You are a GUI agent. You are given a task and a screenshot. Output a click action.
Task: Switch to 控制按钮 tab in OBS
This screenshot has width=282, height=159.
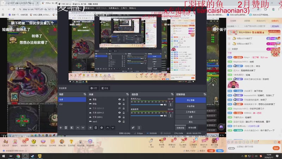[180, 128]
